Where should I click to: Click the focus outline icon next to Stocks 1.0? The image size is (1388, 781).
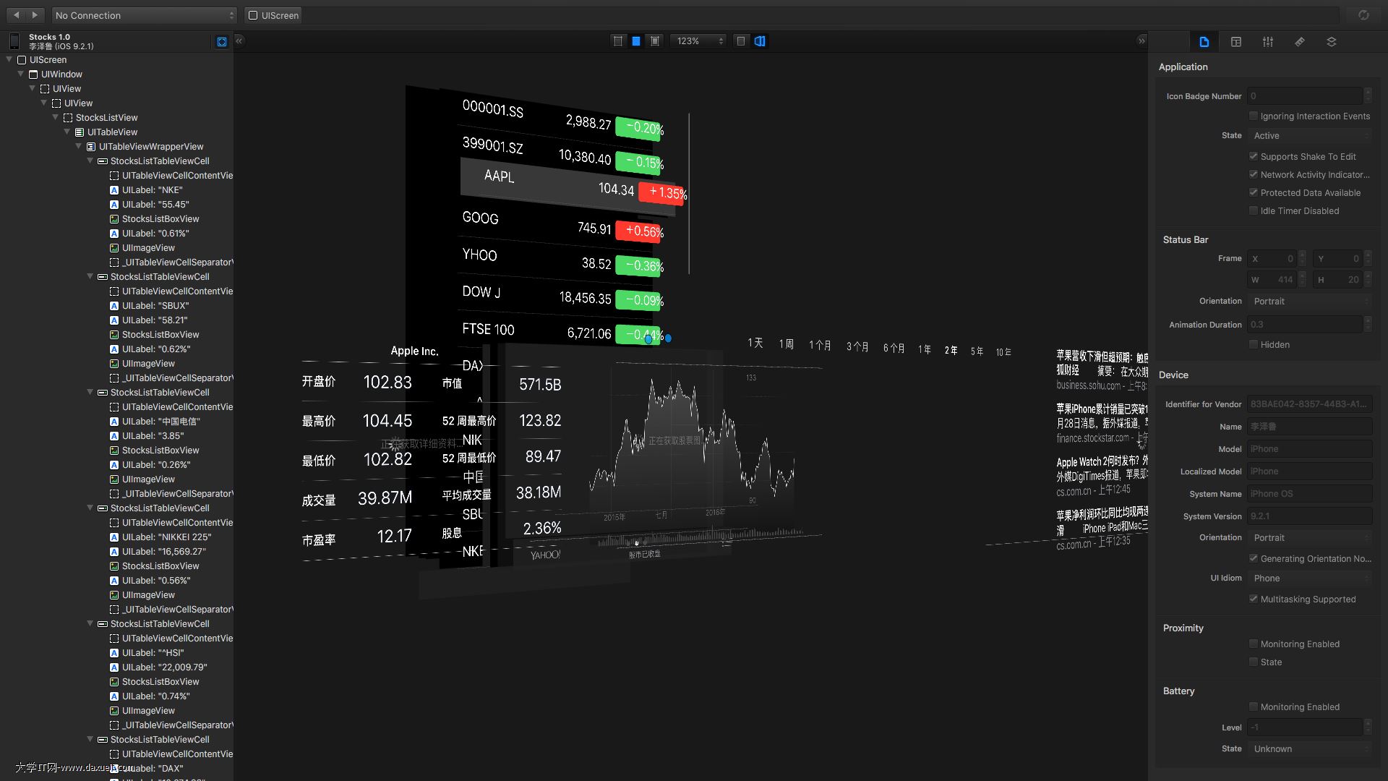(x=222, y=42)
